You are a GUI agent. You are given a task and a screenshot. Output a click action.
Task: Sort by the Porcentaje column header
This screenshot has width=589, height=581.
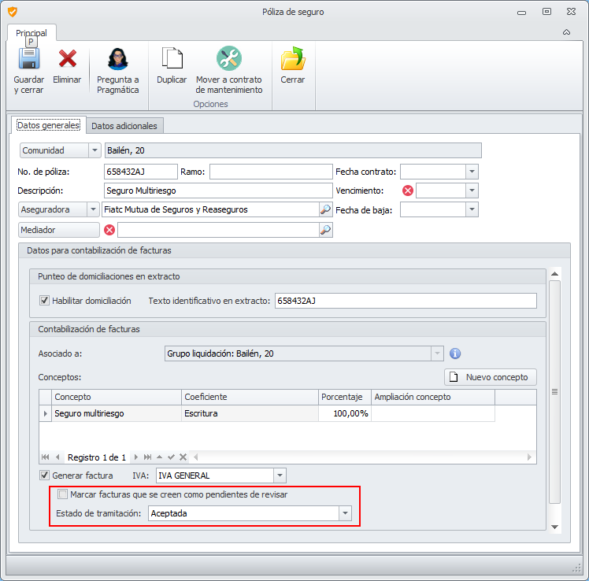[345, 397]
